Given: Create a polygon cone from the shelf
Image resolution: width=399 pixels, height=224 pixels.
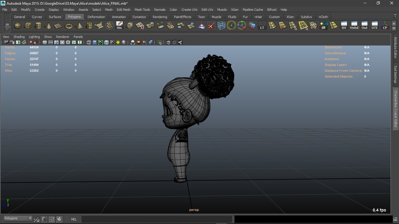Looking at the screenshot, I should [x=48, y=26].
